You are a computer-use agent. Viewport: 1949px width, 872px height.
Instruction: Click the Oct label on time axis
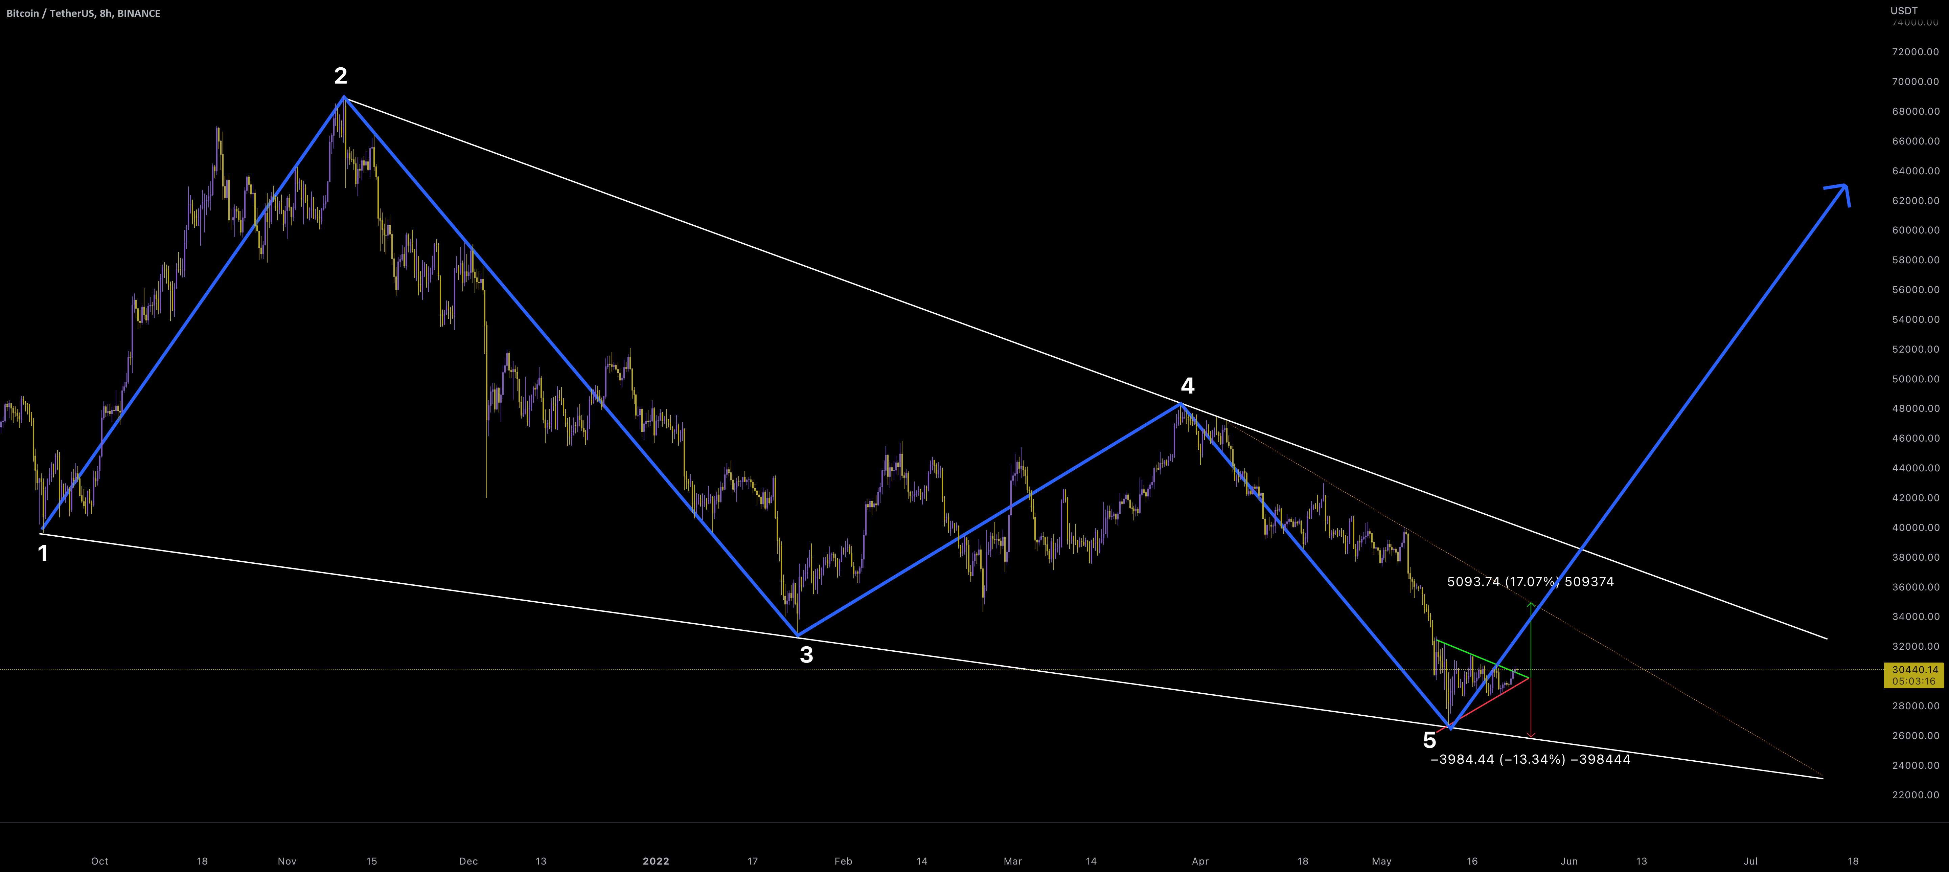tap(99, 862)
